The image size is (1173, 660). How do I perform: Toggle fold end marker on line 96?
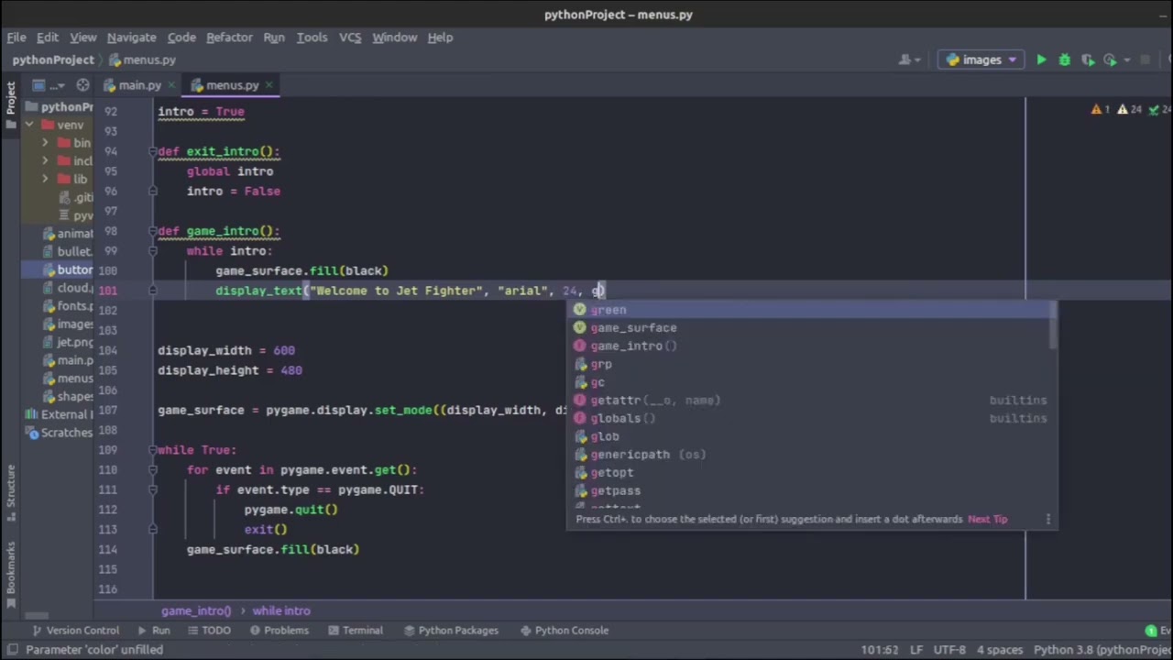click(153, 191)
